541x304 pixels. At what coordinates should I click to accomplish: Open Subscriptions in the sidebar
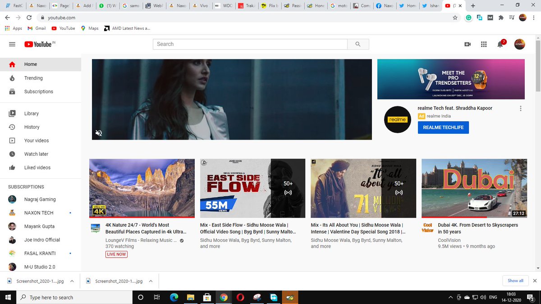[41, 91]
